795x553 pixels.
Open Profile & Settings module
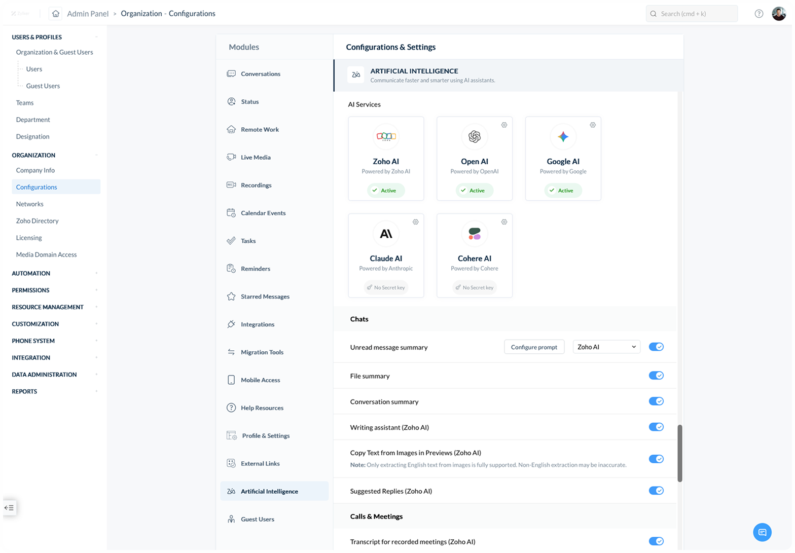point(274,436)
